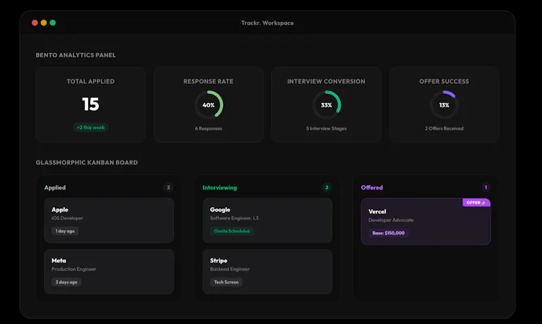Click the 33% interview conversion ring
Screen dimensions: 542x324
click(327, 105)
